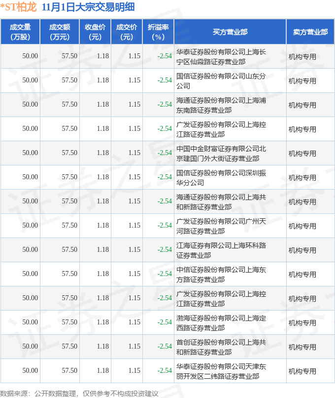This screenshot has width=335, height=398.
Task: Click 机构专用 in the 国信证券山东分公司 row
Action: point(302,80)
